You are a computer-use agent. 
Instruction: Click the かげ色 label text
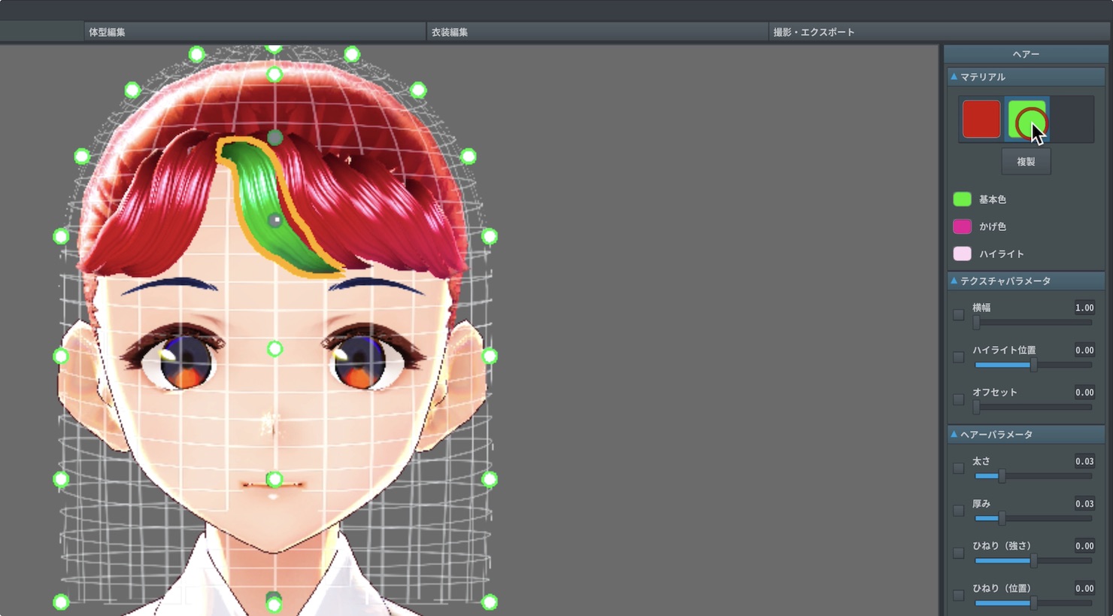[992, 226]
